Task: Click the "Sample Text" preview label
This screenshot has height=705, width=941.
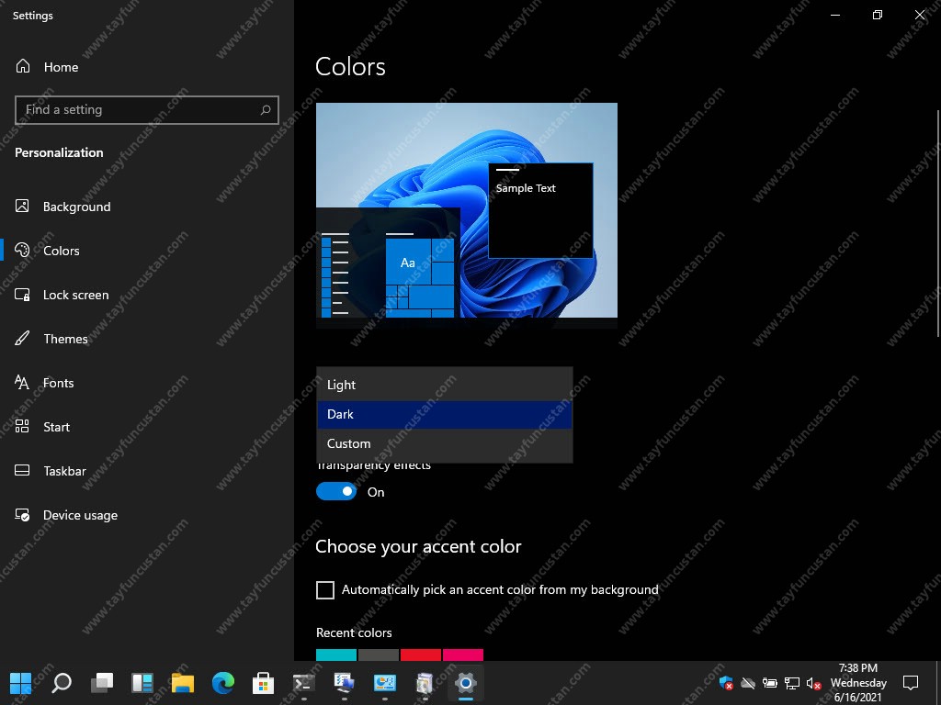Action: tap(526, 187)
